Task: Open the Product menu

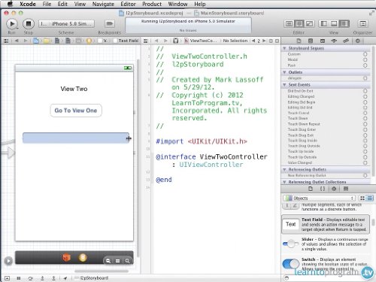Action: click(x=152, y=4)
